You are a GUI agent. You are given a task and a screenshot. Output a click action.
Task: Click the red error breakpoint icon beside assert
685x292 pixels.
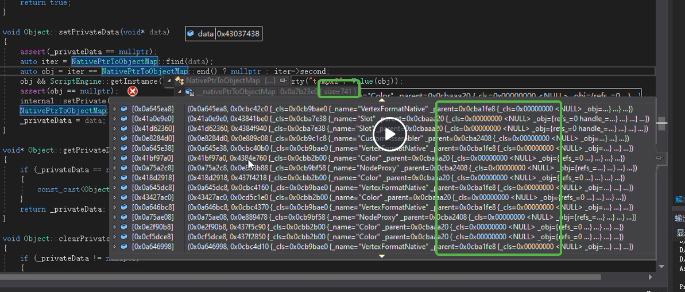(x=133, y=91)
